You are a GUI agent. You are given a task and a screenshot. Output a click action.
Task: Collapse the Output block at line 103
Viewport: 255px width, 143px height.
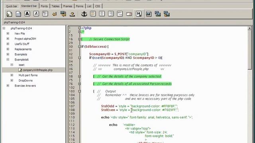coord(80,91)
